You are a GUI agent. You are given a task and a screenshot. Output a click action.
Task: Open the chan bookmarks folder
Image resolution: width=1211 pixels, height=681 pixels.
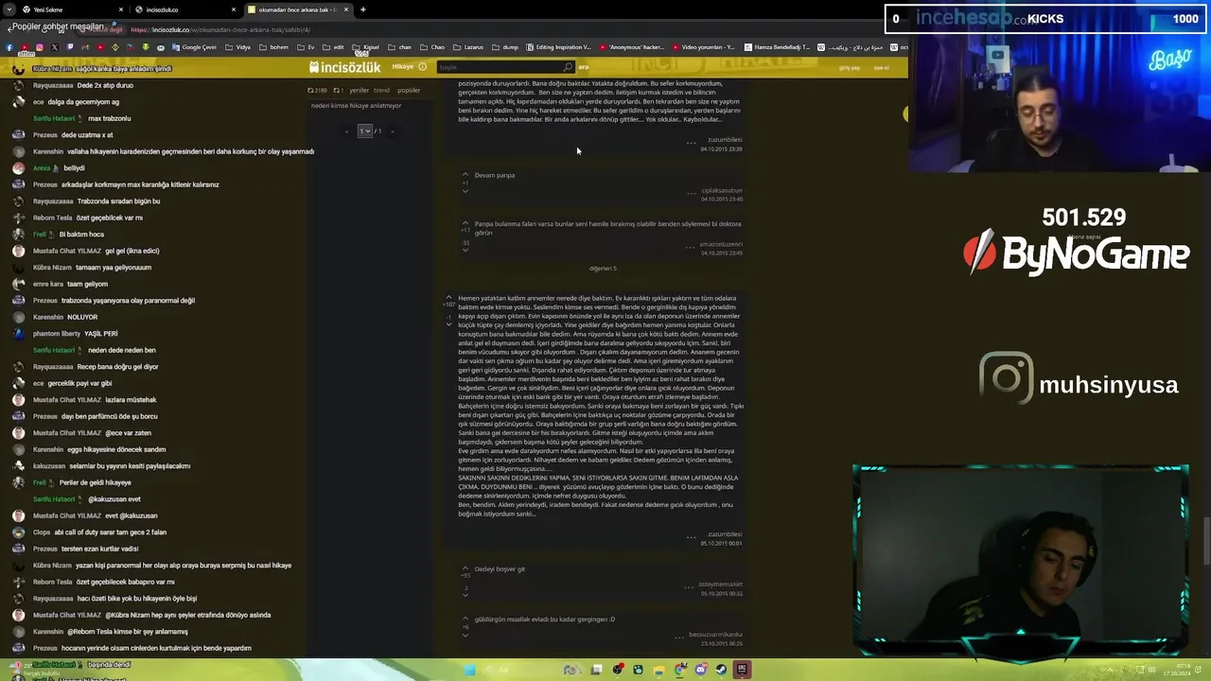400,47
